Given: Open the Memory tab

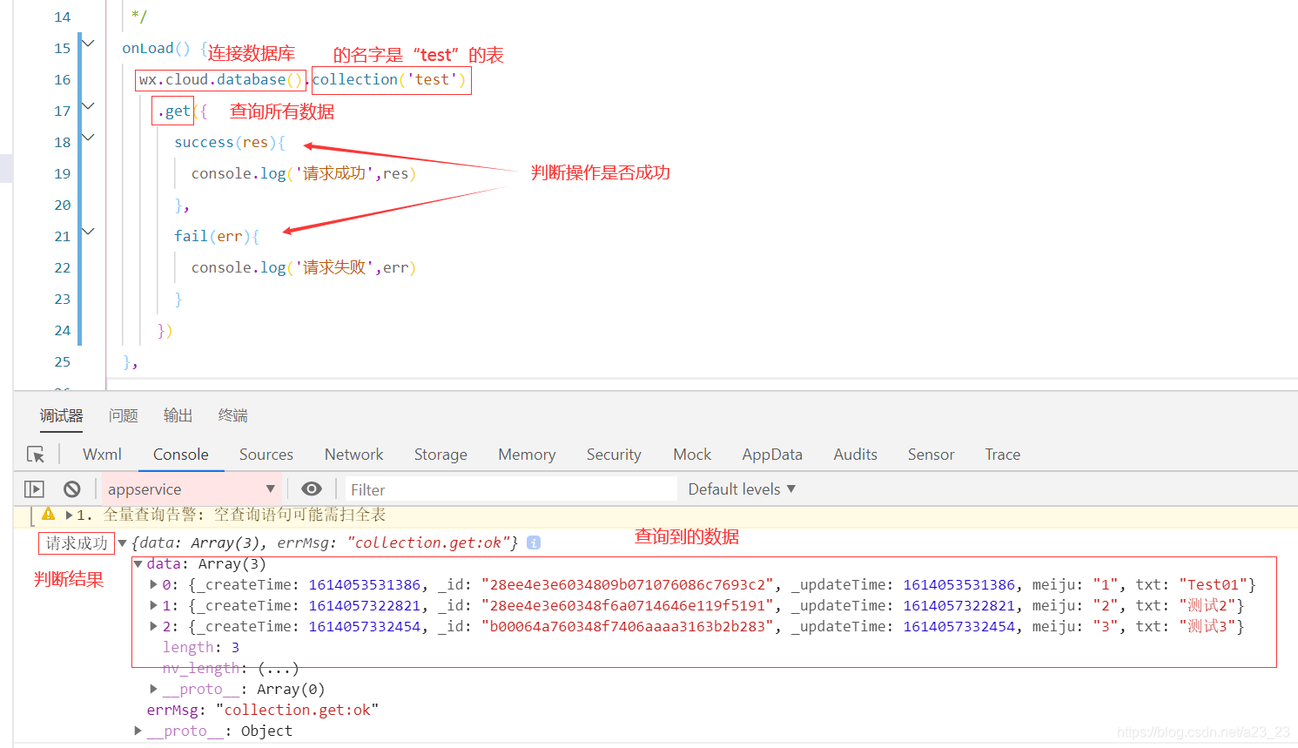Looking at the screenshot, I should (527, 455).
